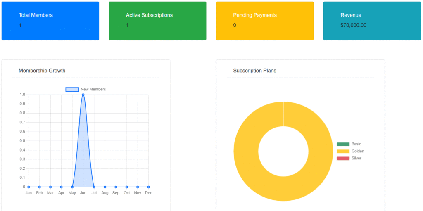Screen dimensions: 423x211
Task: Click the May data point on line
Action: pos(72,187)
